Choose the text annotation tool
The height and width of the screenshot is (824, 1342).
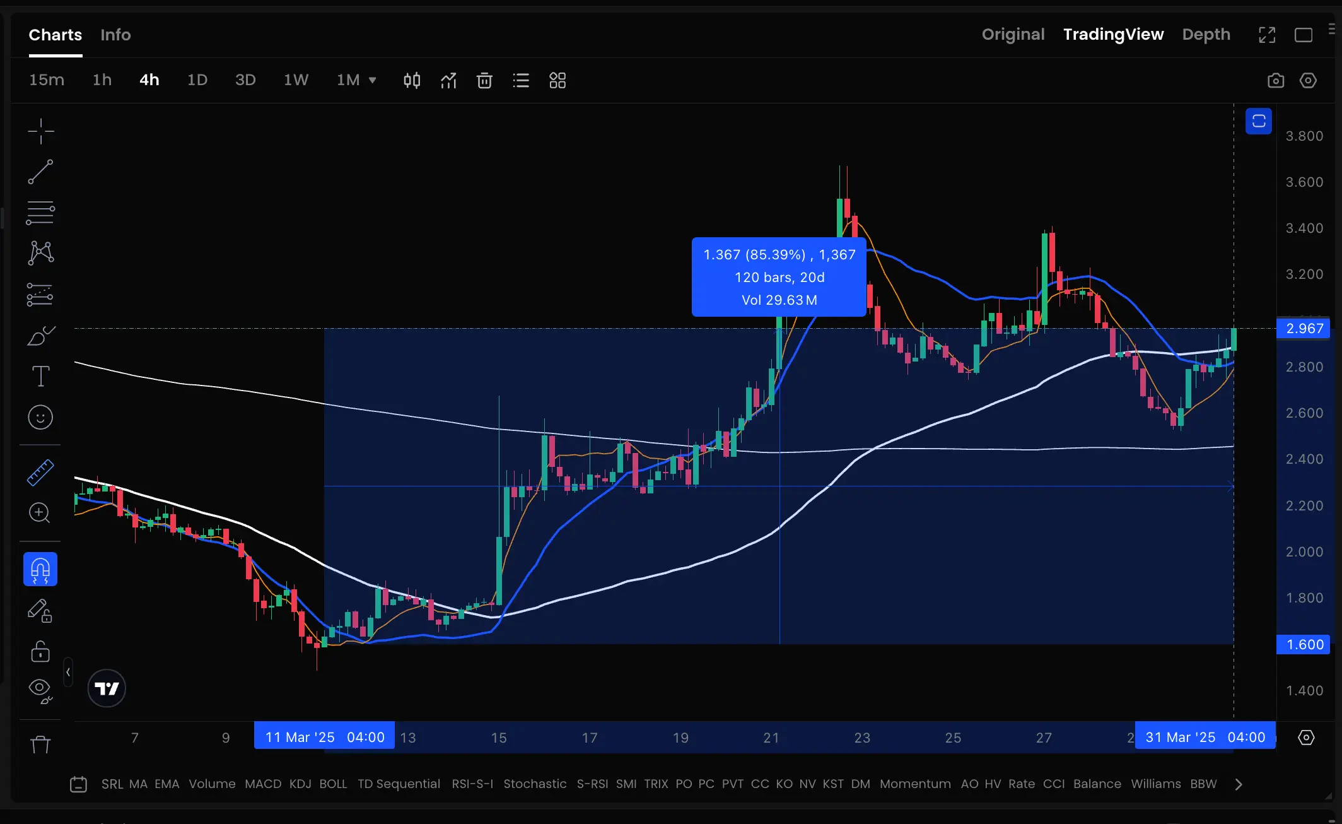[x=40, y=377]
